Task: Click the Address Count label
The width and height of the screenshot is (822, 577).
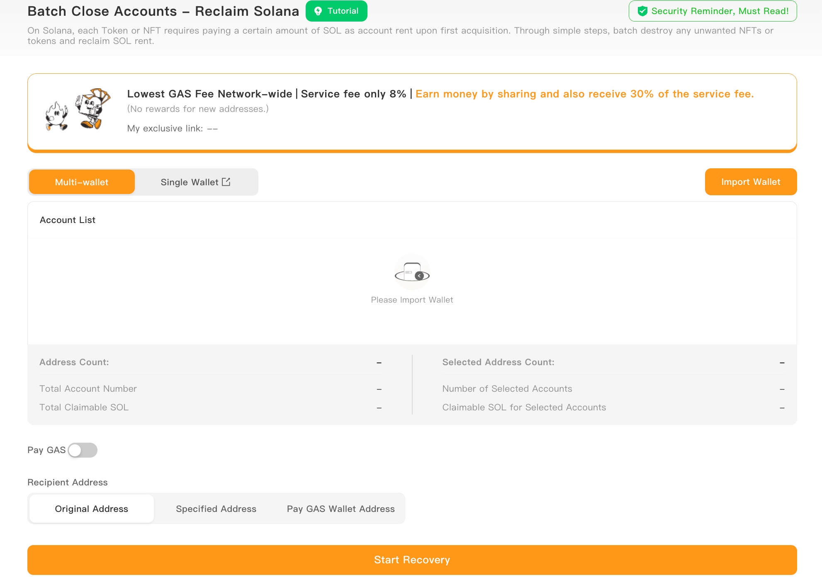Action: point(74,362)
